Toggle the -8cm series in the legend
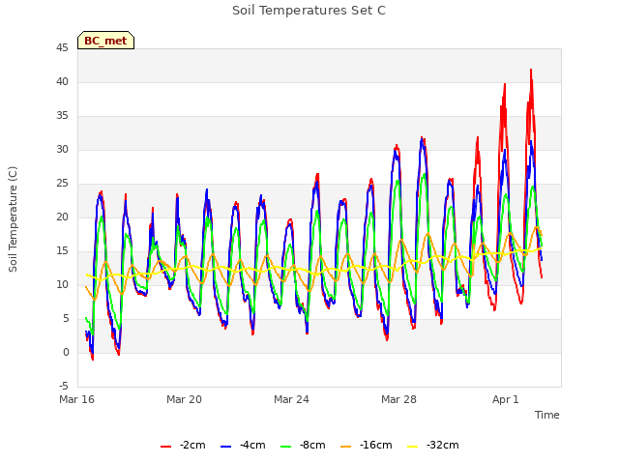 click(x=303, y=445)
